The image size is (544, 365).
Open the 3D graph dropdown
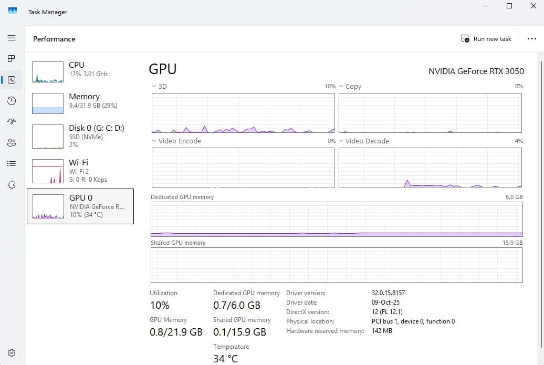click(154, 86)
